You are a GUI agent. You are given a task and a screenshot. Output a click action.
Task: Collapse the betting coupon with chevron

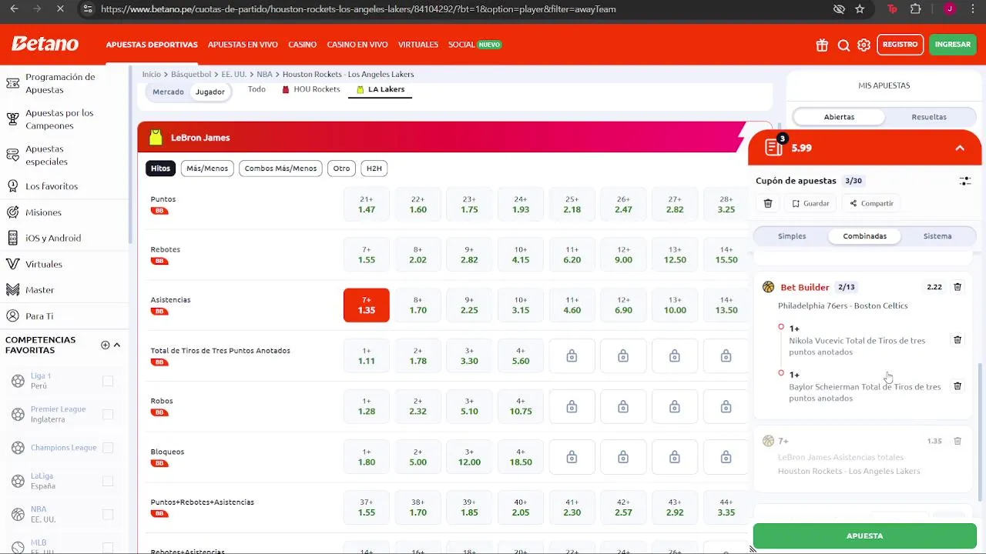coord(960,148)
